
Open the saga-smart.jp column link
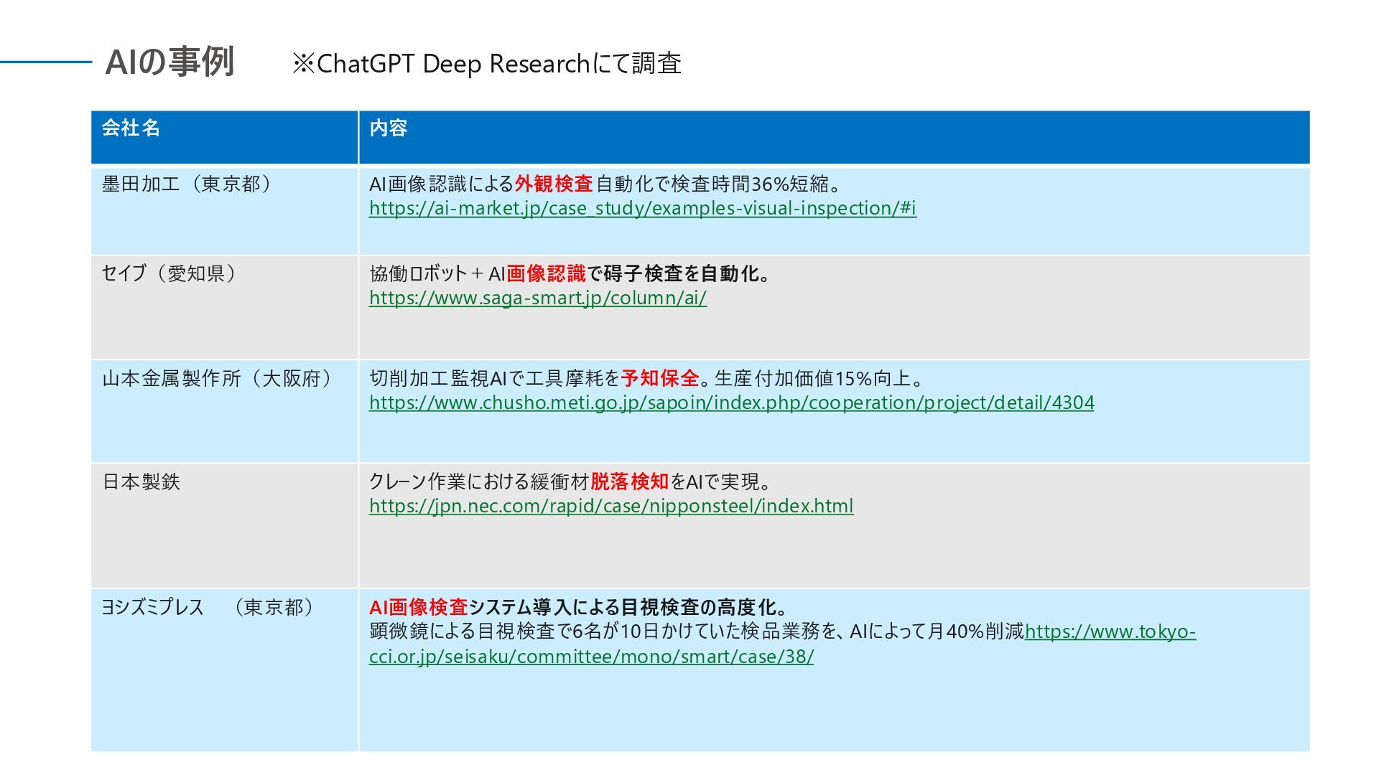(537, 298)
